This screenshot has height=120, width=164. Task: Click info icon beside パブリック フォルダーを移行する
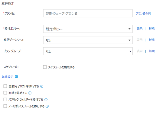coord(46,100)
